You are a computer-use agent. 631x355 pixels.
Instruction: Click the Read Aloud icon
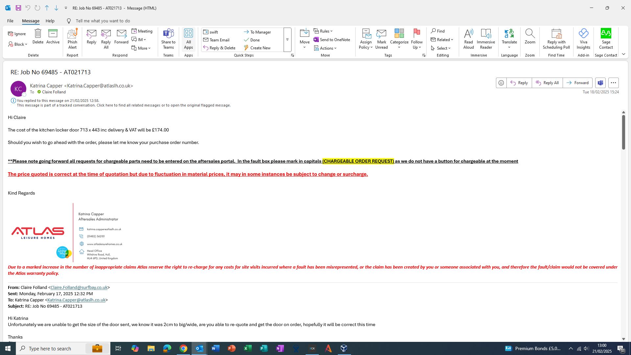click(x=468, y=38)
